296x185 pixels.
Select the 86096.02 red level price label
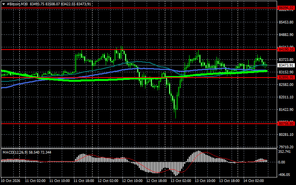point(286,8)
